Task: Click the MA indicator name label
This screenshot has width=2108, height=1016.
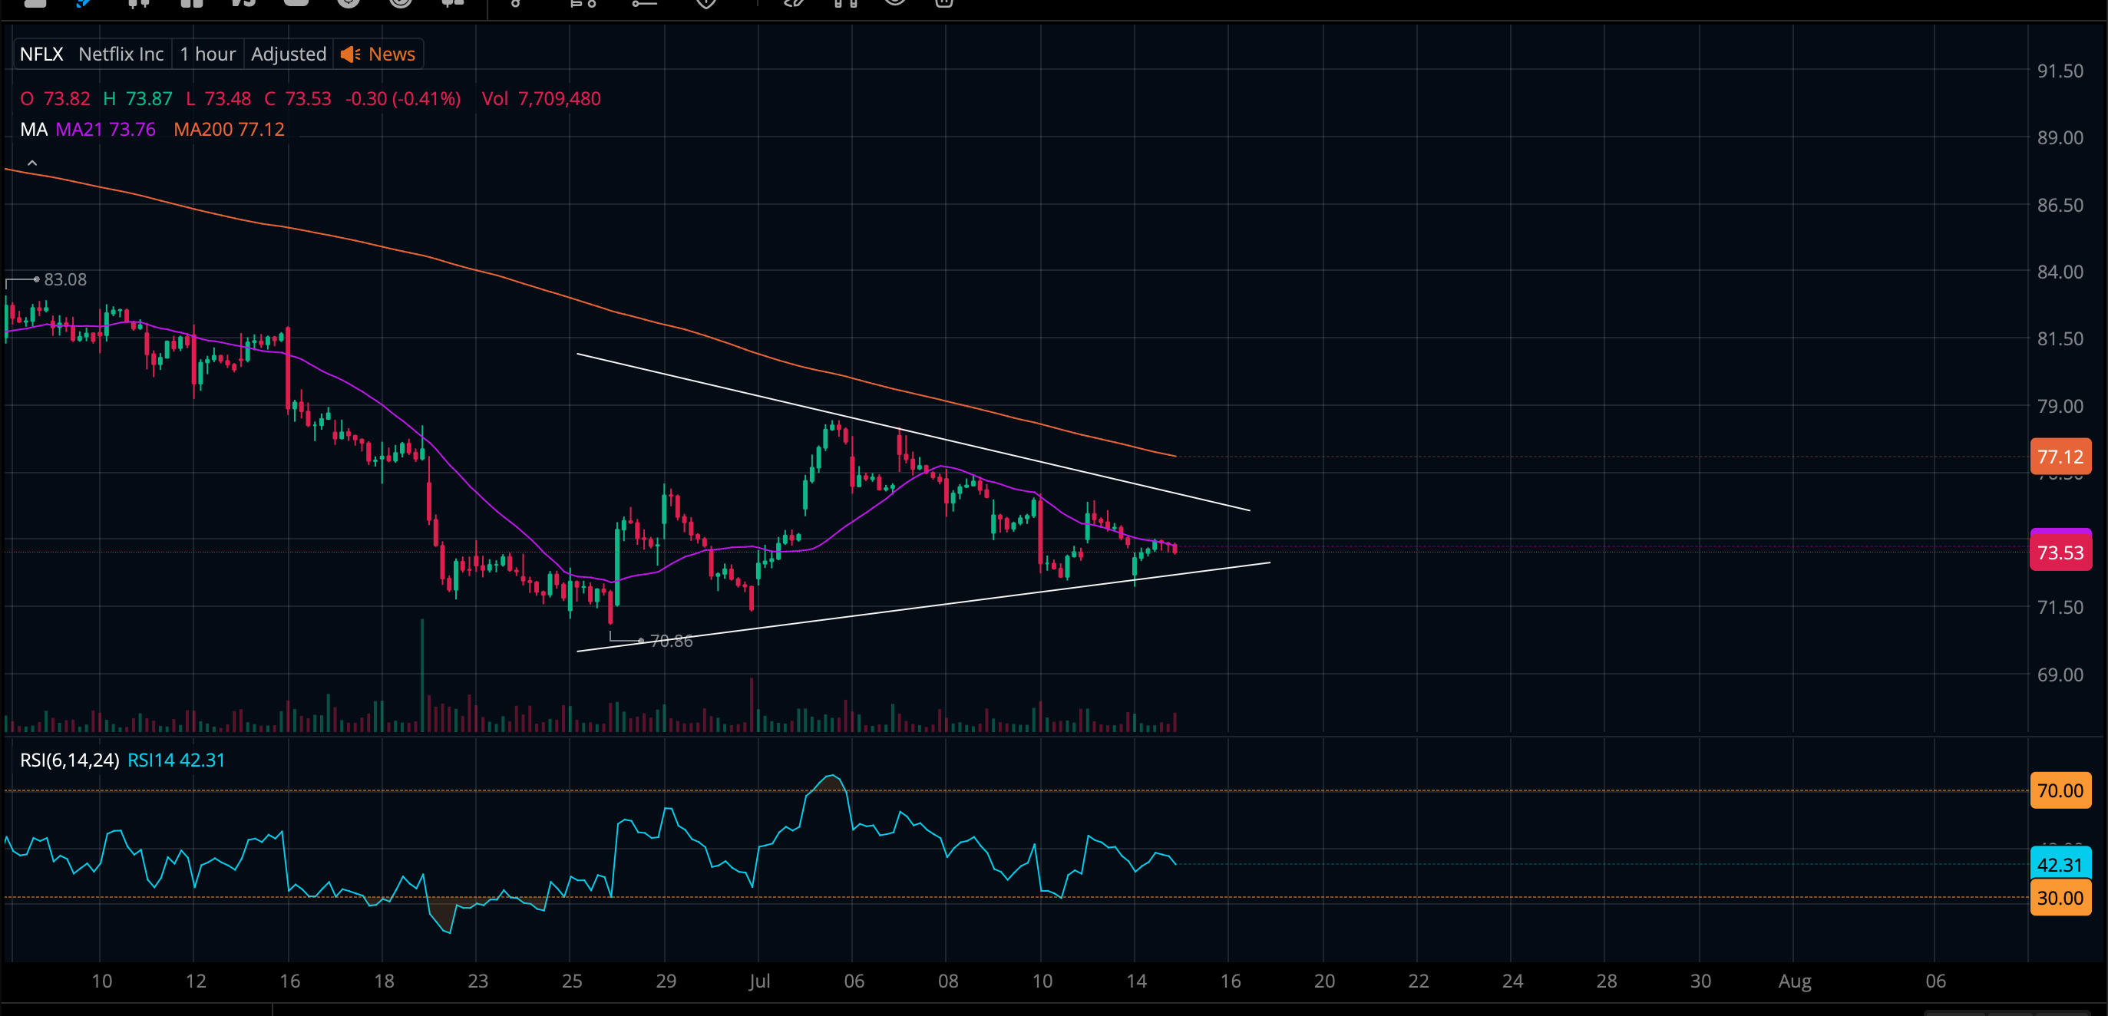Action: (x=34, y=129)
